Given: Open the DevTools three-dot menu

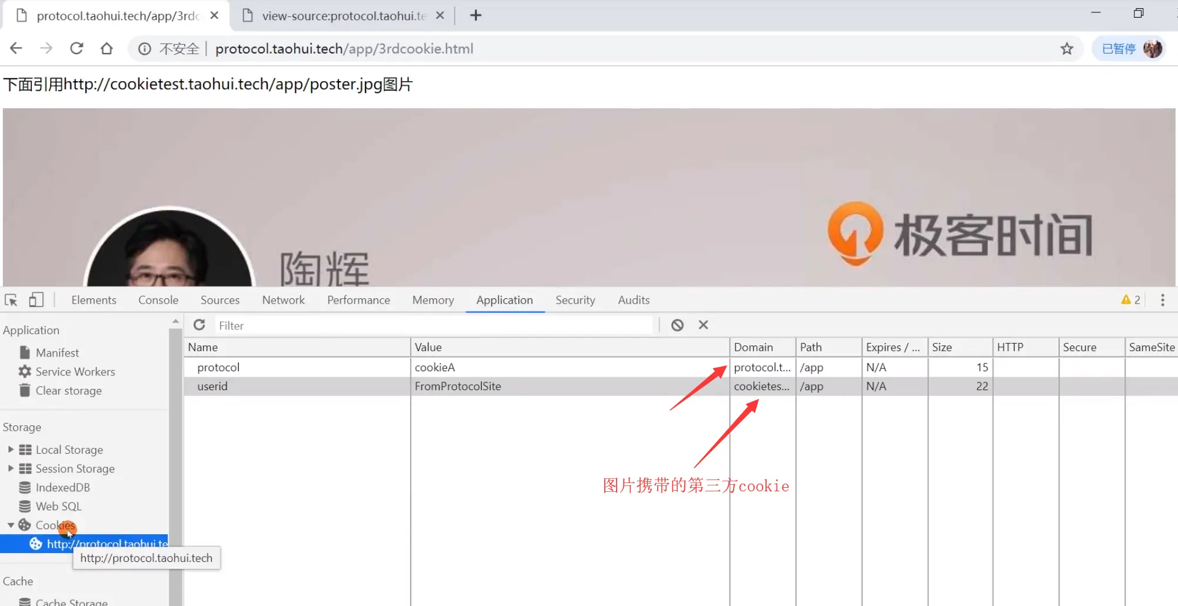Looking at the screenshot, I should [1162, 300].
